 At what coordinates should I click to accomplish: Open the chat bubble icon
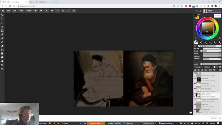[190, 112]
